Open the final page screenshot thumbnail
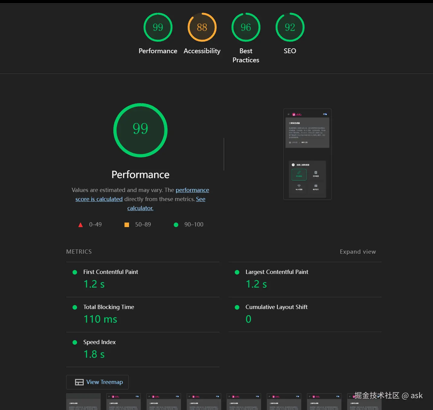This screenshot has width=433, height=410. click(307, 154)
